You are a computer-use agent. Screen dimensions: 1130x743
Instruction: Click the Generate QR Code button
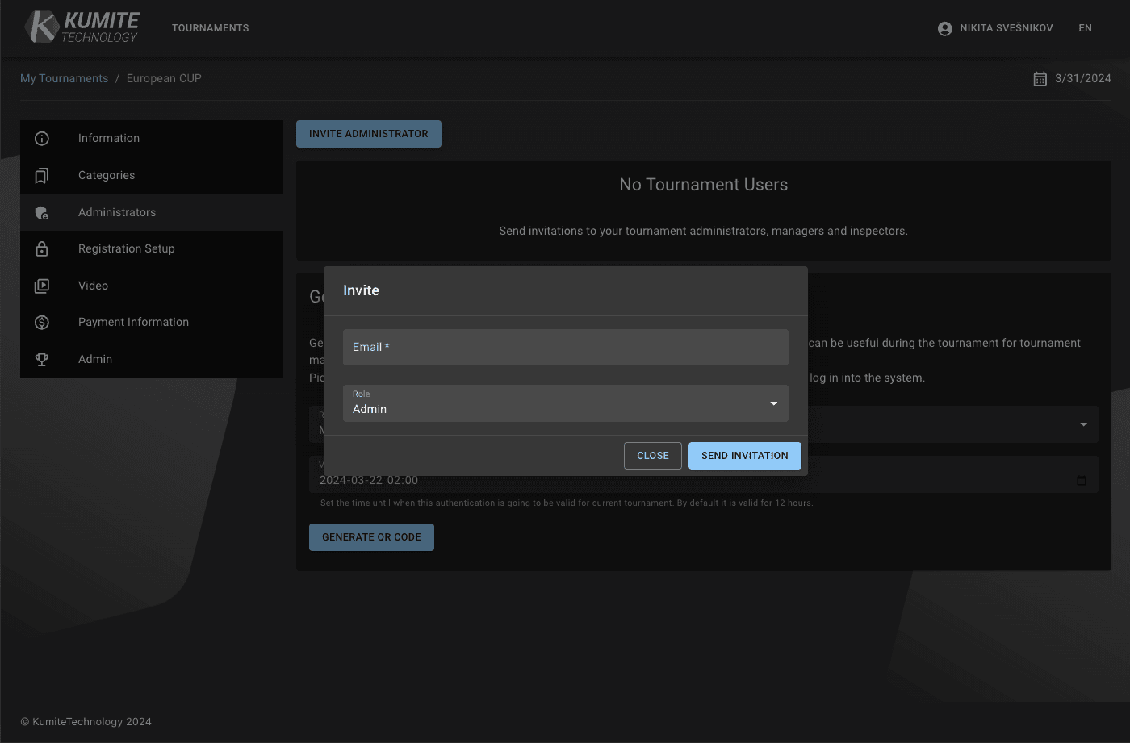pyautogui.click(x=371, y=536)
